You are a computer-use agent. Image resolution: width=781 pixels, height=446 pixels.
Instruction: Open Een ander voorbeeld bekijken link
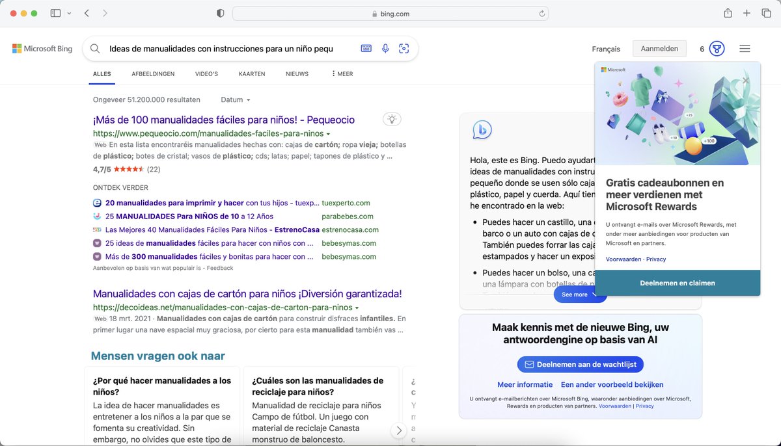coord(612,385)
